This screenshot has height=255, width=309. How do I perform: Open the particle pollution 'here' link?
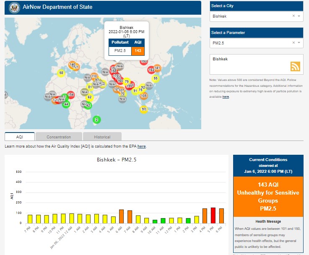click(226, 97)
